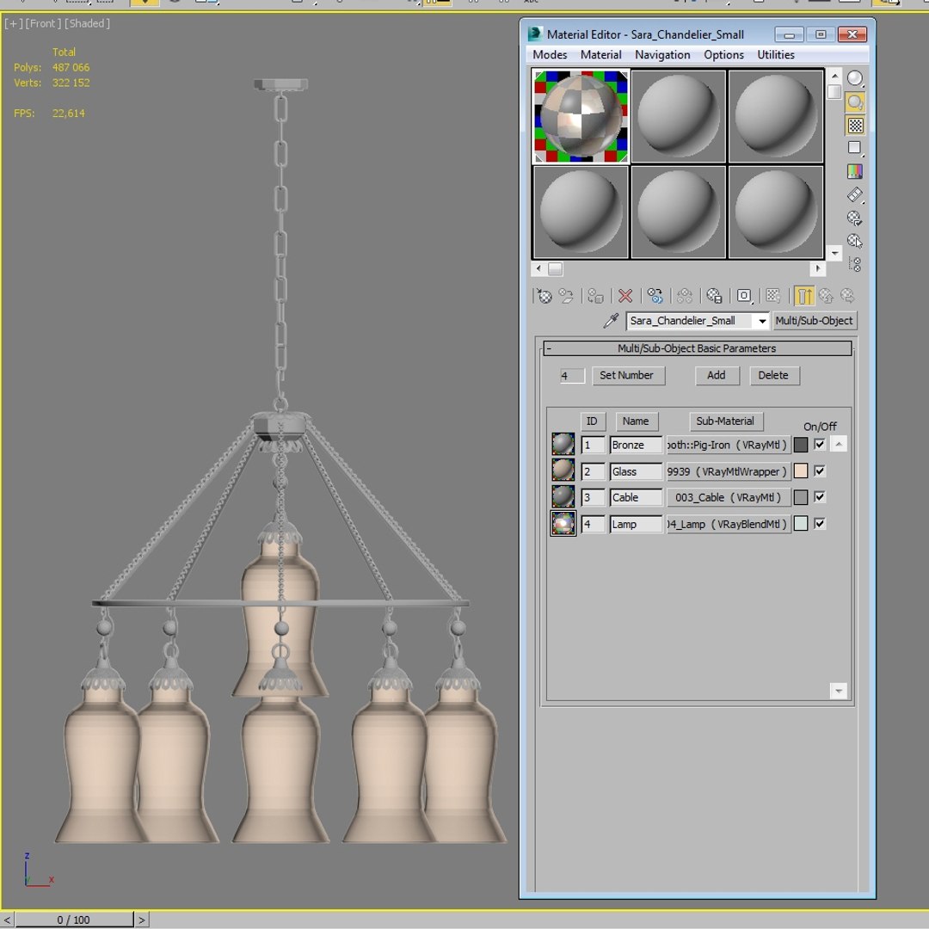Pick material from object with the eyedropper
The image size is (929, 929).
pyautogui.click(x=611, y=321)
